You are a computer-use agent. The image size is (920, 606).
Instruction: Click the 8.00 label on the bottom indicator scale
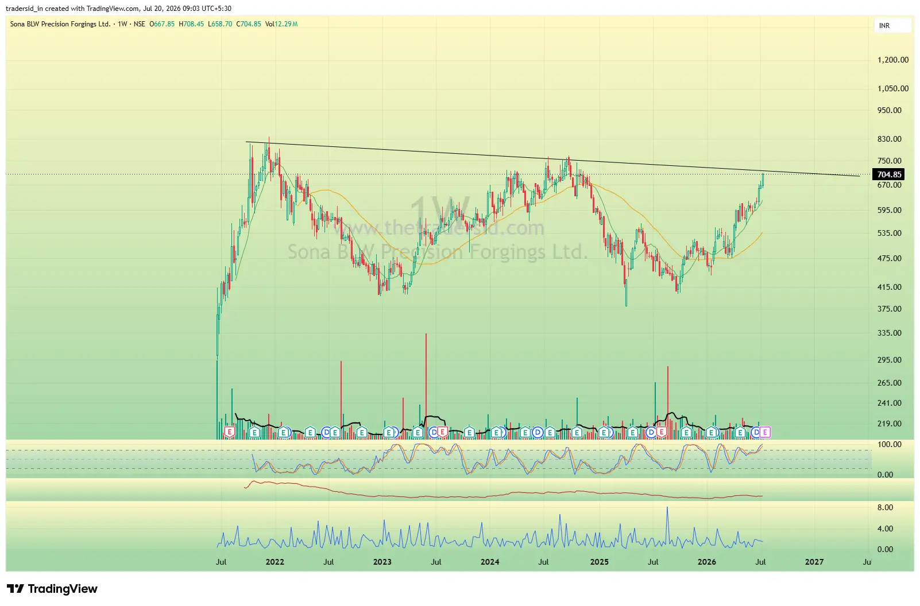tap(886, 507)
